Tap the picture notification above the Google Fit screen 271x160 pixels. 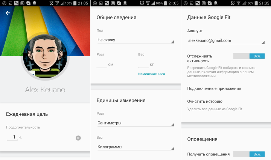tap(192, 3)
